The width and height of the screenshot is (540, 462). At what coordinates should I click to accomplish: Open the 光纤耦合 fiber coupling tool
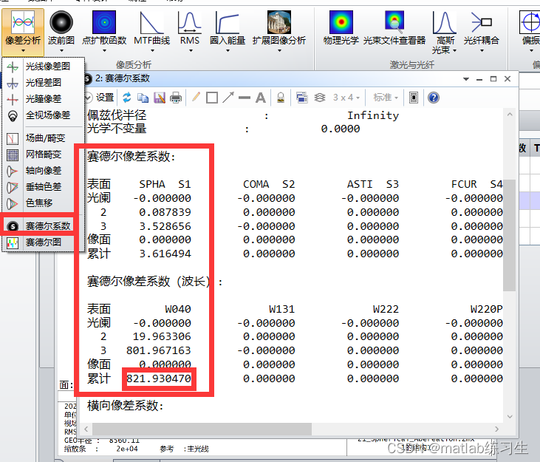(x=482, y=32)
